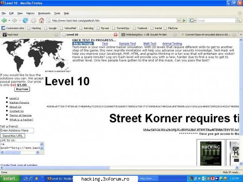Click the search magnifier button in search bar
Image resolution: width=243 pixels, height=182 pixels.
click(238, 20)
